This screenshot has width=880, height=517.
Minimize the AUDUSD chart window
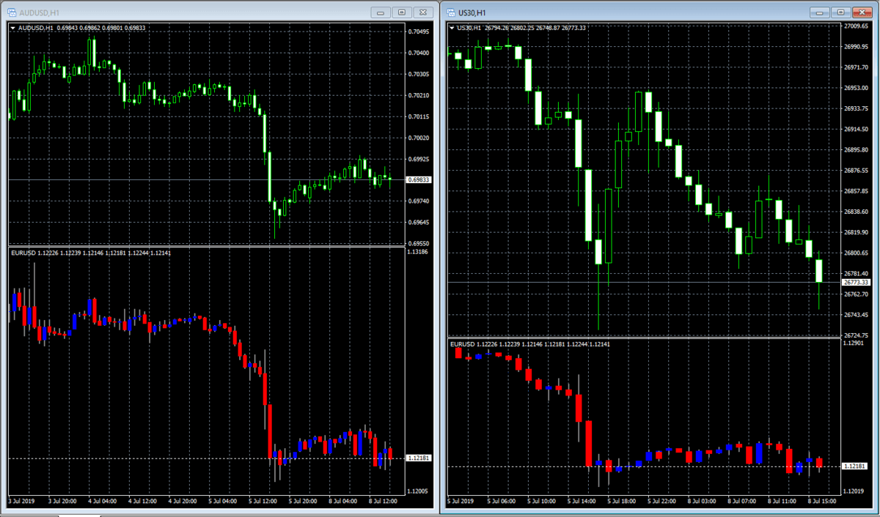click(x=380, y=12)
